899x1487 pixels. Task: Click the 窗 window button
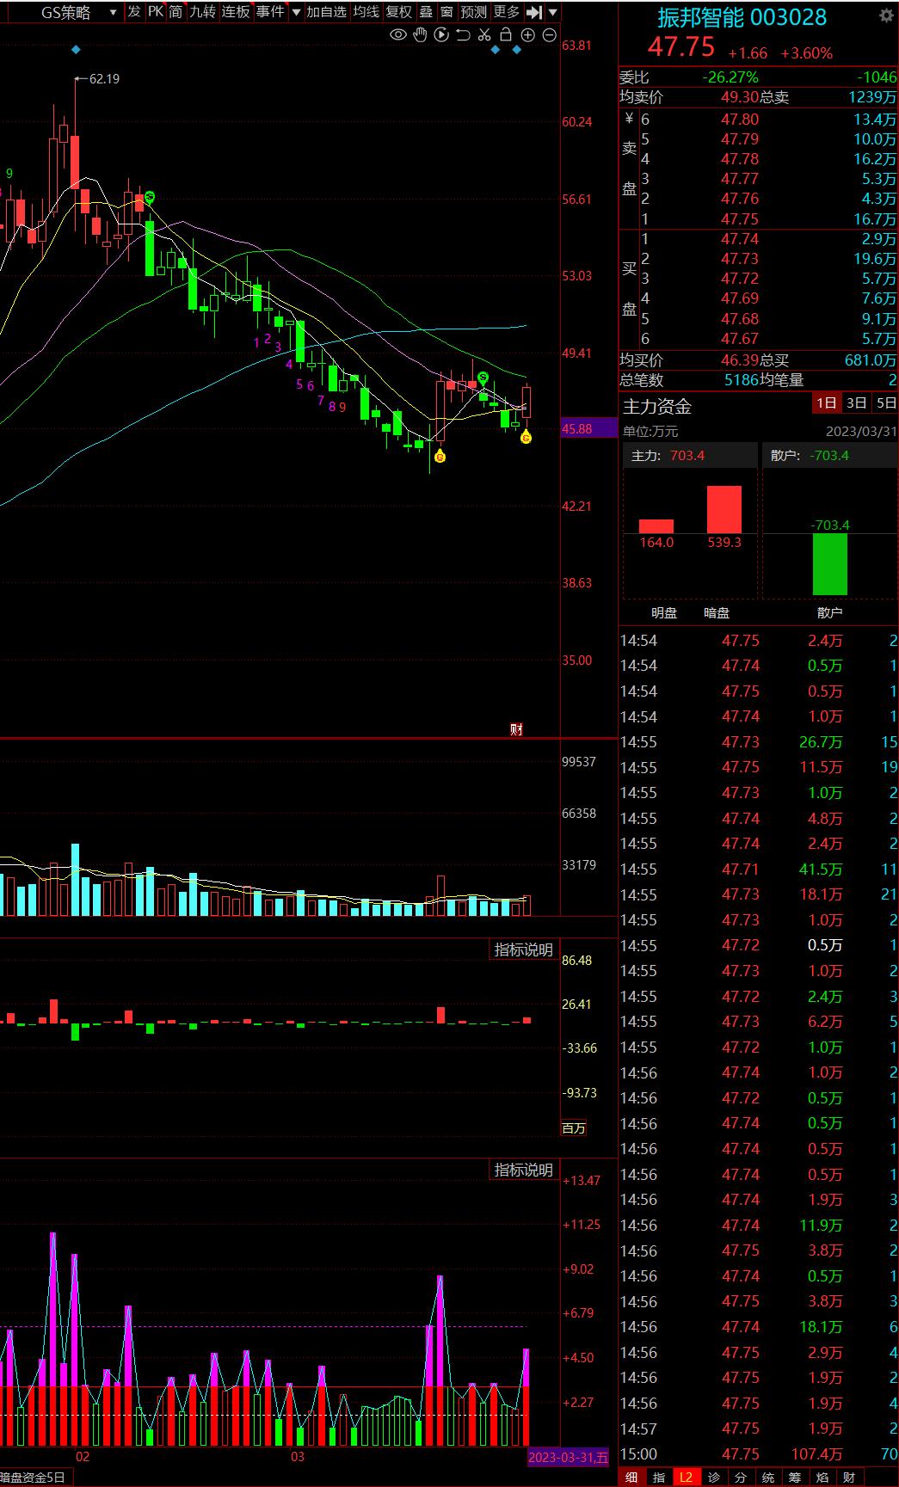(x=446, y=11)
